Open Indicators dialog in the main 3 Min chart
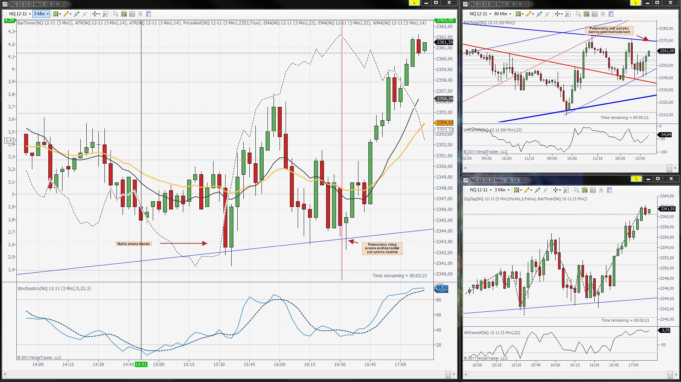This screenshot has width=681, height=382. 132,14
